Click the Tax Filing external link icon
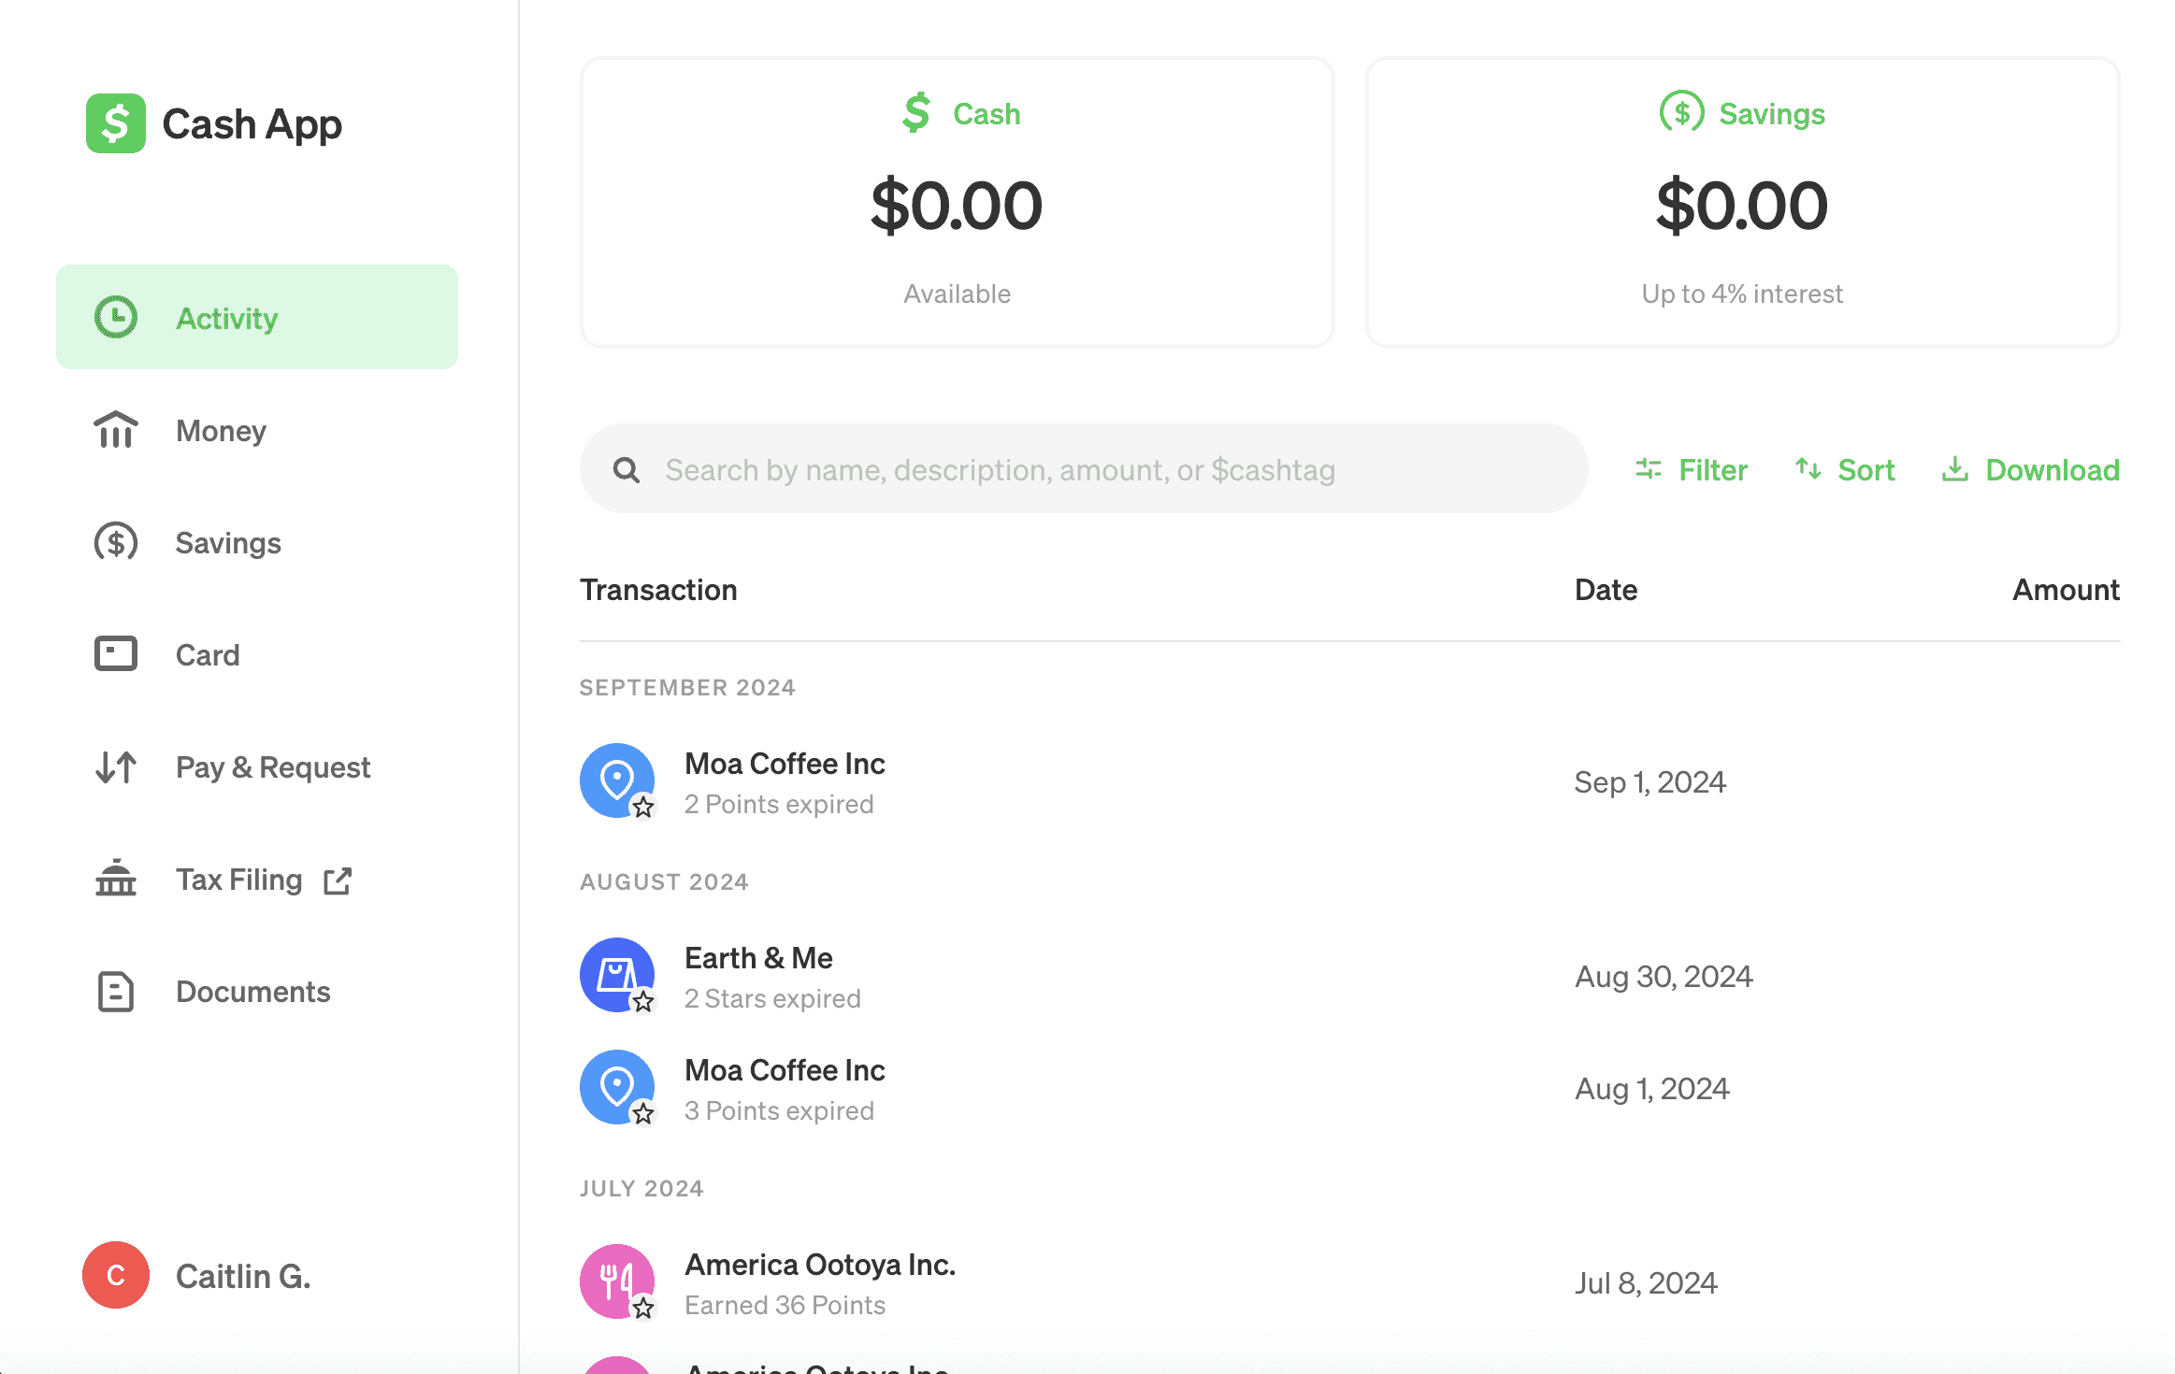The image size is (2175, 1374). (338, 880)
